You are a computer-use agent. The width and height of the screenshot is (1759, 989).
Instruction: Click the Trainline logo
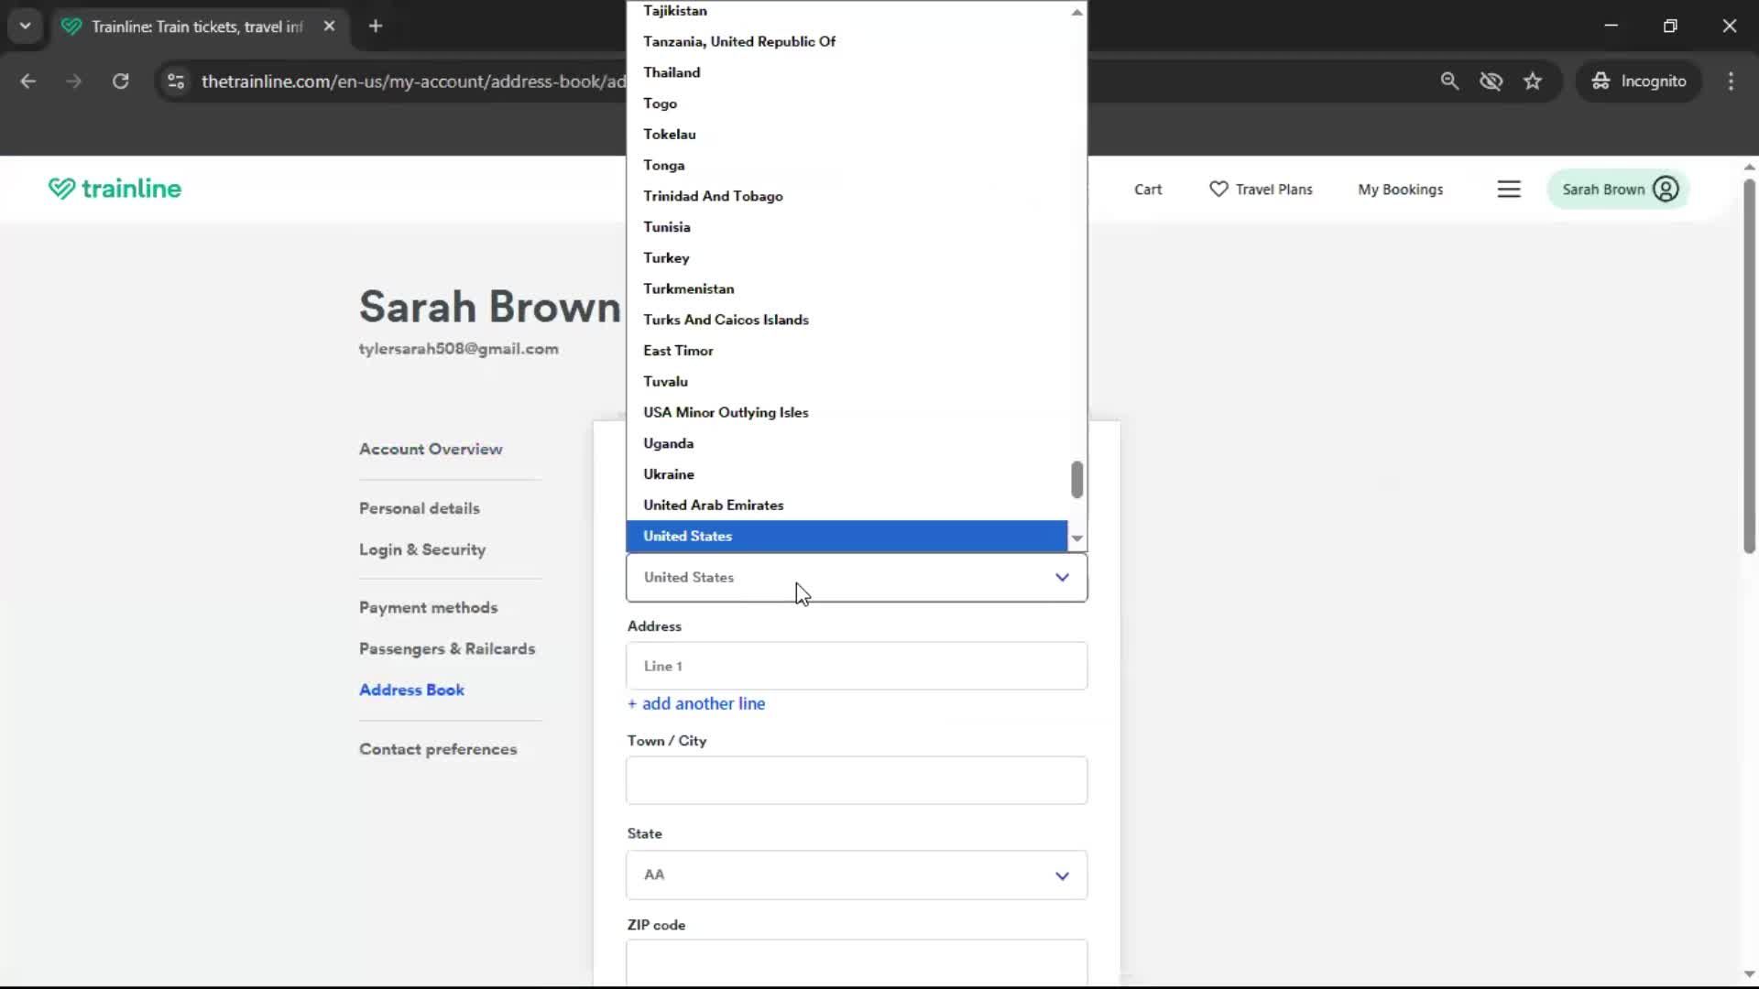[114, 189]
